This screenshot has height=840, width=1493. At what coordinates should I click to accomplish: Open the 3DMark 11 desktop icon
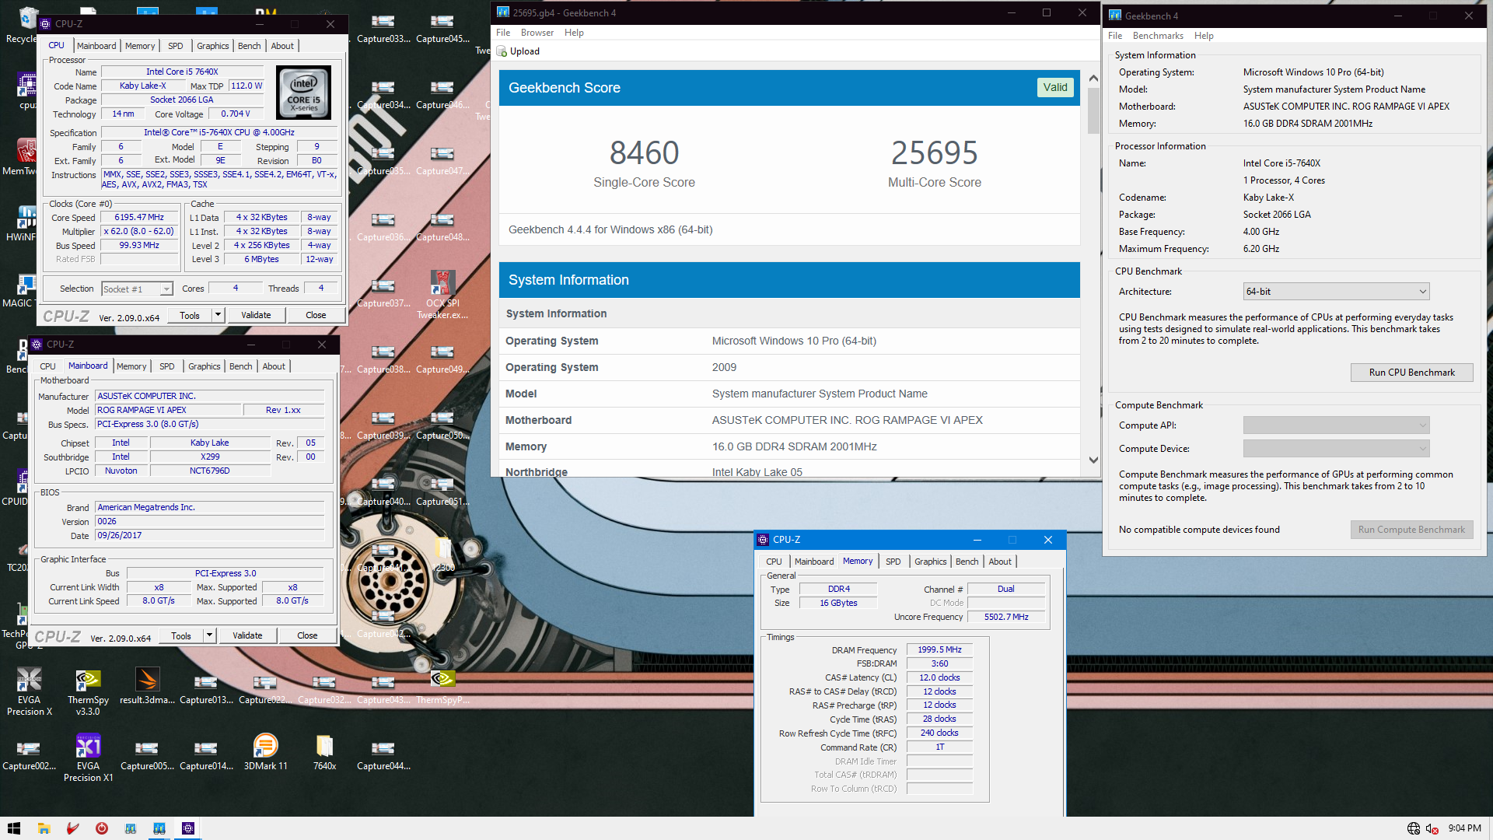265,751
